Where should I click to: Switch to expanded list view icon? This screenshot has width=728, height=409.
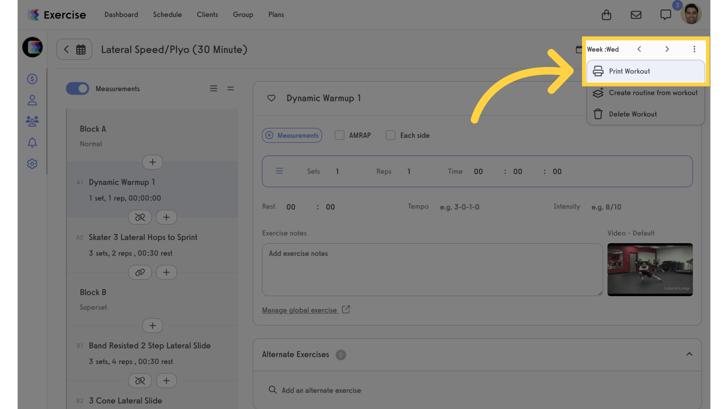coord(213,88)
